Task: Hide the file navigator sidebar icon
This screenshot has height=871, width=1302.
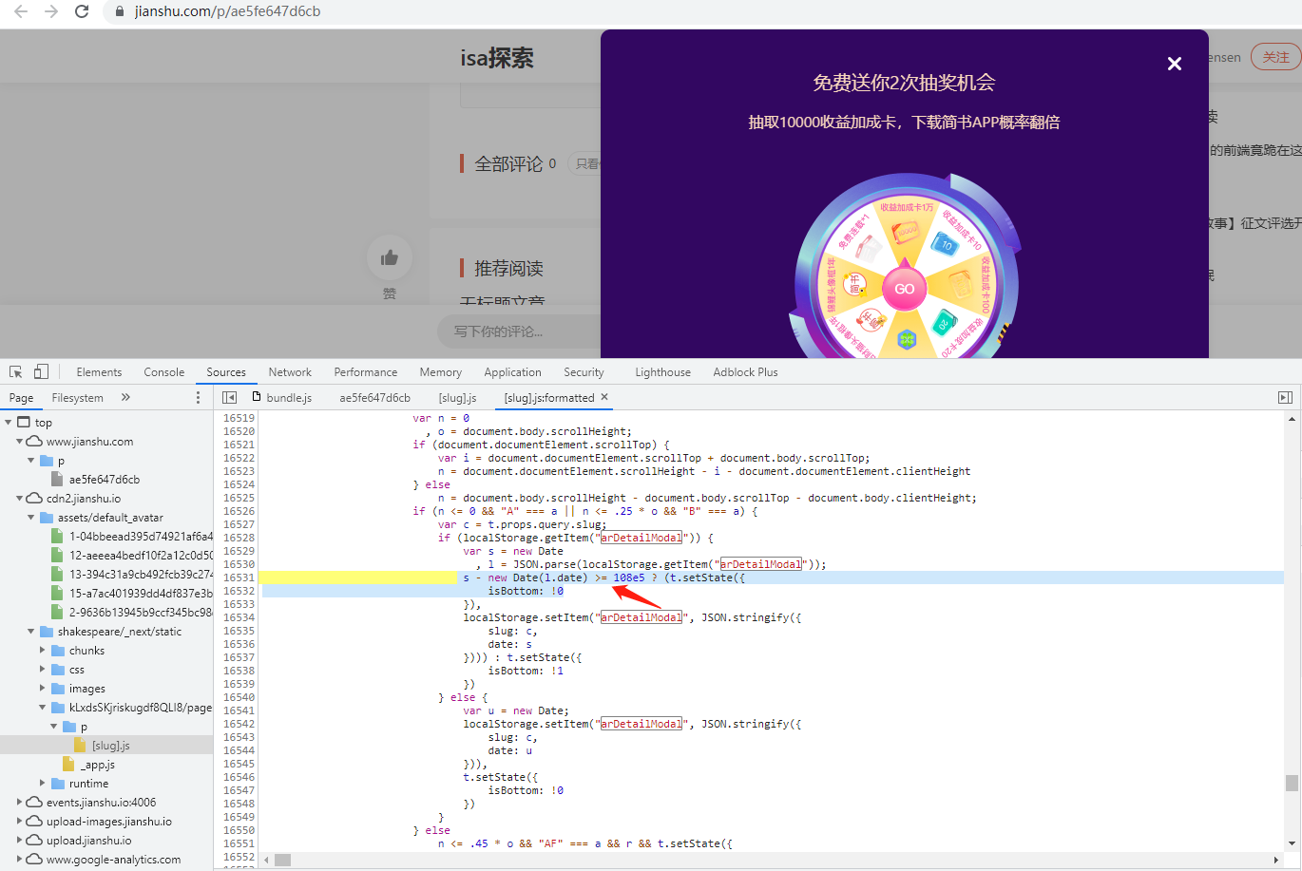Action: pos(229,398)
